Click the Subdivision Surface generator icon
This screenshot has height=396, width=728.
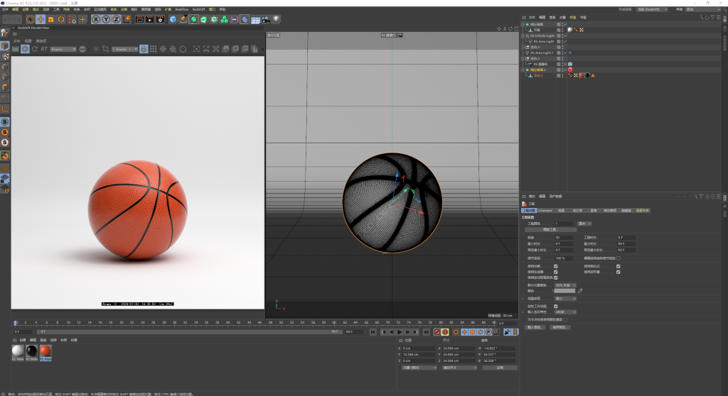point(193,19)
